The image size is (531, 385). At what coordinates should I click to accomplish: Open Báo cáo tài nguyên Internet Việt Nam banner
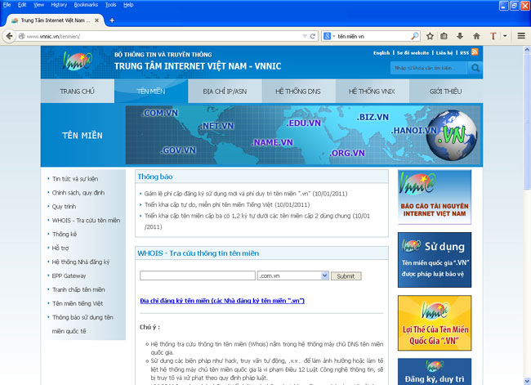pos(435,197)
